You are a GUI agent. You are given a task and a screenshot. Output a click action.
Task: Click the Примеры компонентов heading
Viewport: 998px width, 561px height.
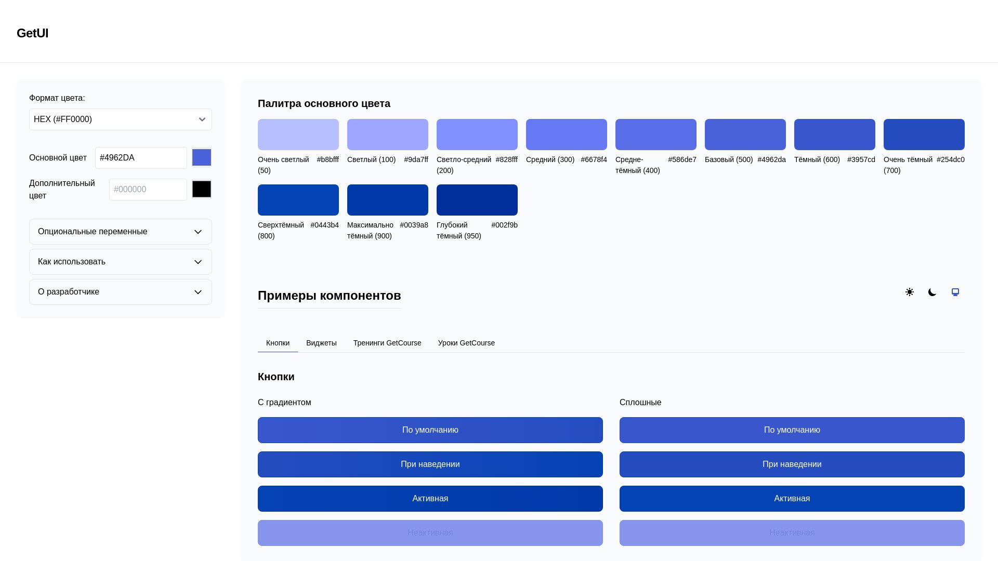click(330, 296)
